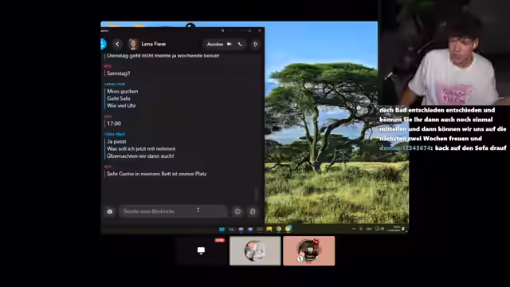Select 'Übernachten wir dann auch!' message
510x287 pixels.
tap(140, 156)
